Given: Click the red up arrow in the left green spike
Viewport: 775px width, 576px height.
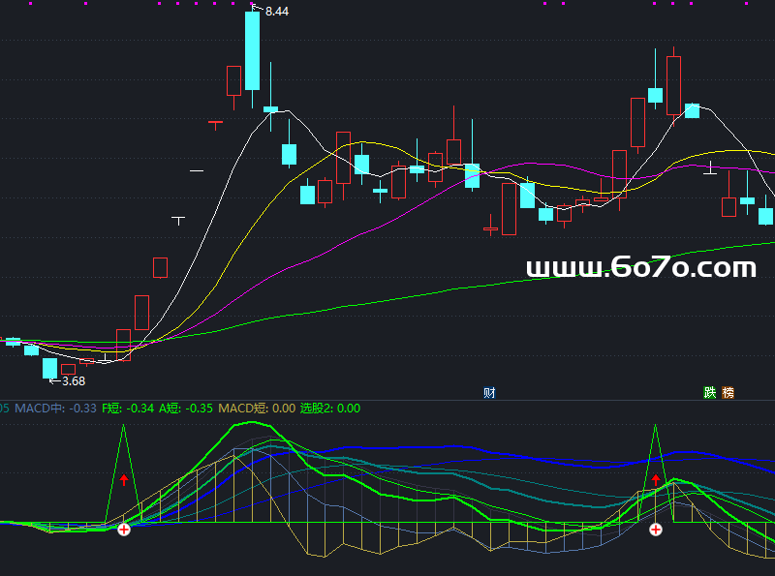Looking at the screenshot, I should 124,479.
